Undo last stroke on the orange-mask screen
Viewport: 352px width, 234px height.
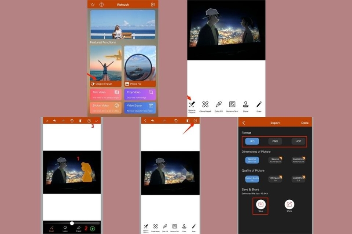pyautogui.click(x=55, y=121)
